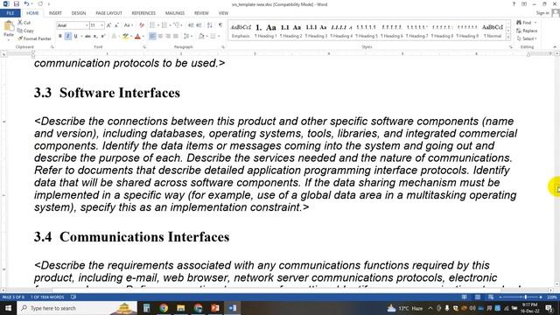Open the font size dropdown

[x=101, y=25]
